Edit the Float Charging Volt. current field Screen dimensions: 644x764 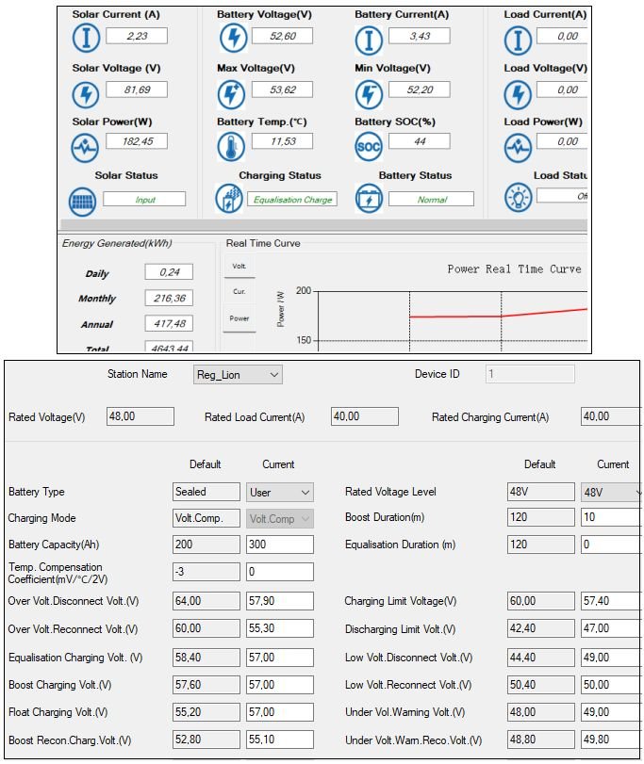coord(280,712)
